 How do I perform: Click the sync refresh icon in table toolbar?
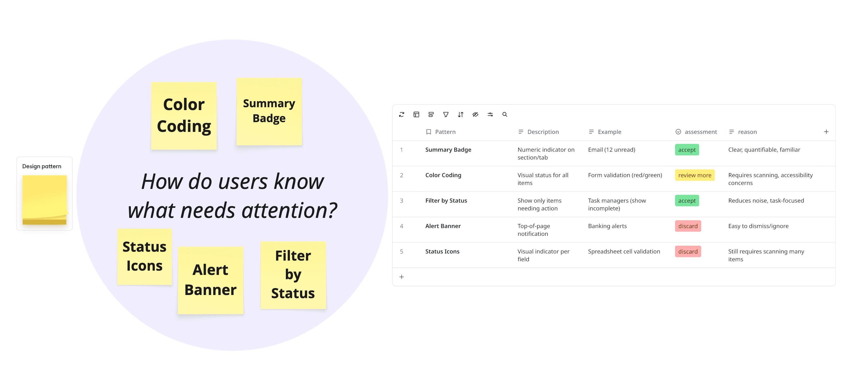click(x=402, y=115)
